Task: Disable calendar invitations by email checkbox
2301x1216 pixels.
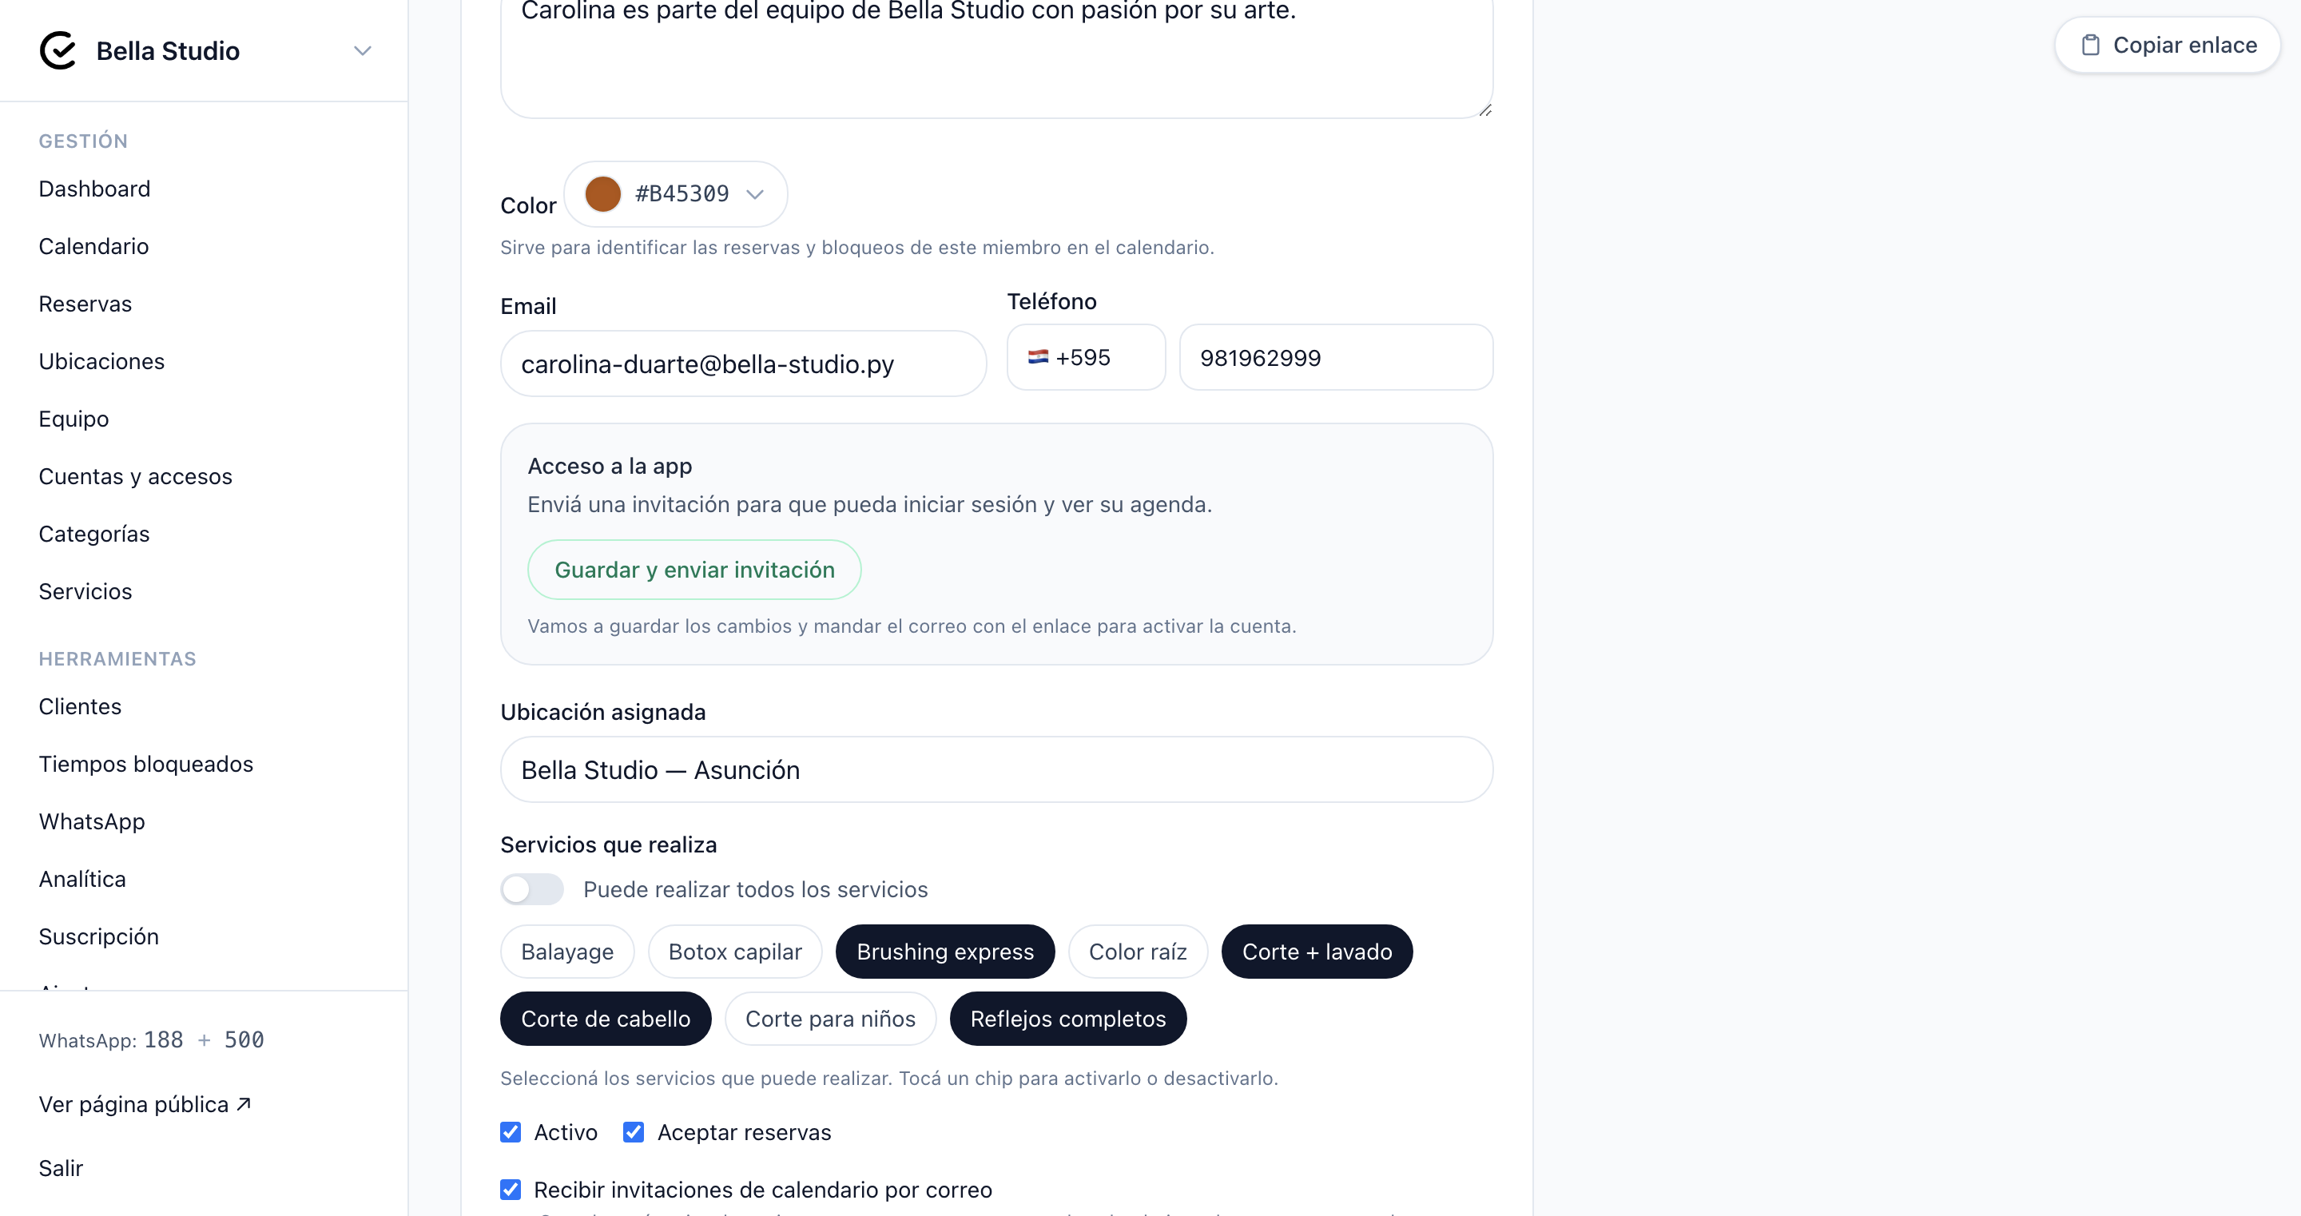Action: [511, 1189]
